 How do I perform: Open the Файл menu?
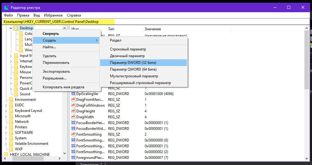pyautogui.click(x=8, y=15)
